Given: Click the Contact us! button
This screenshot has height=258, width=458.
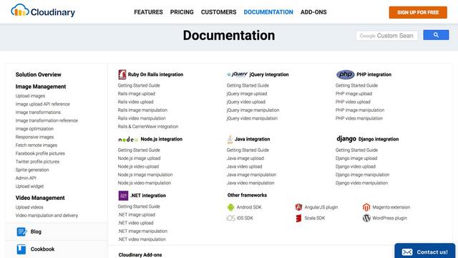Looking at the screenshot, I should (x=424, y=252).
